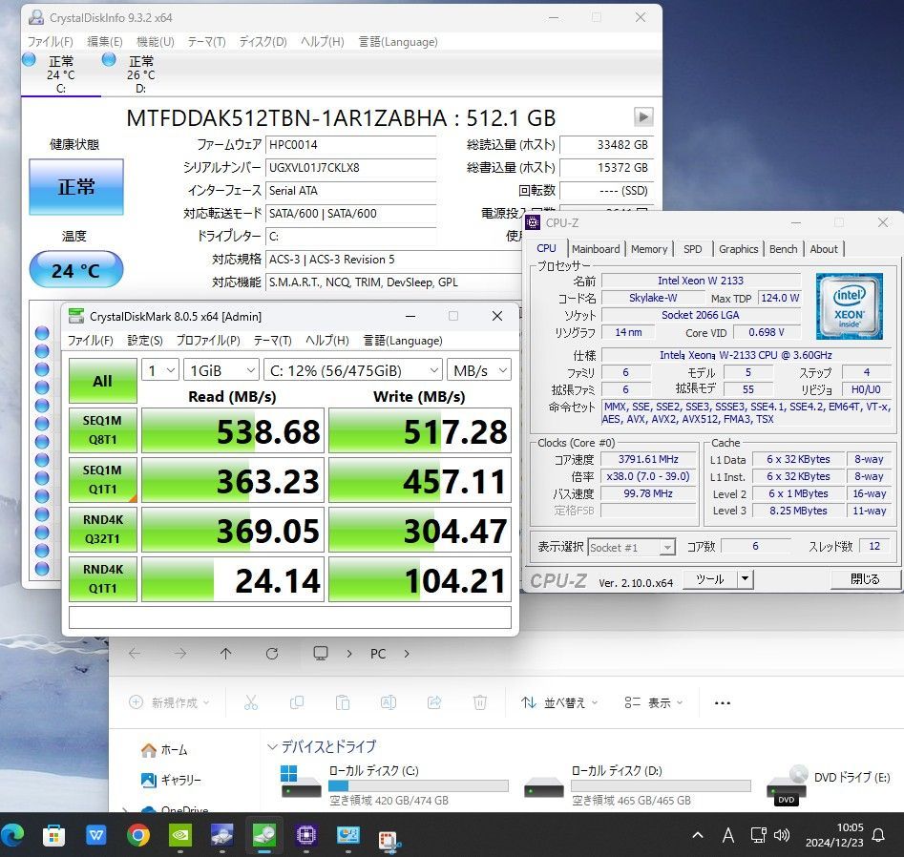Click the 閉じる button in CPU-Z
The image size is (904, 857).
[865, 578]
